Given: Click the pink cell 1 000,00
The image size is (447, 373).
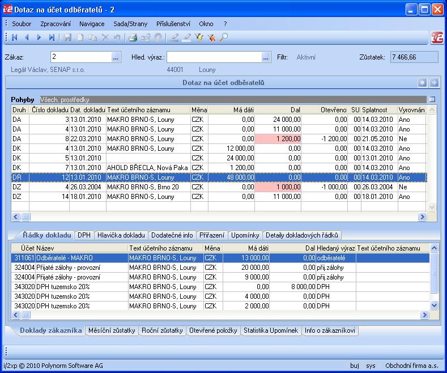Looking at the screenshot, I should pos(278,187).
